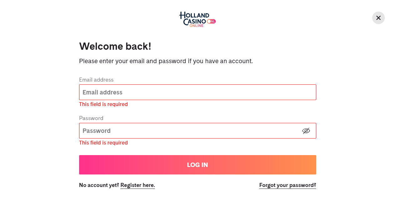Click the HOLLAND word in the logo
The width and height of the screenshot is (396, 217).
coord(194,15)
